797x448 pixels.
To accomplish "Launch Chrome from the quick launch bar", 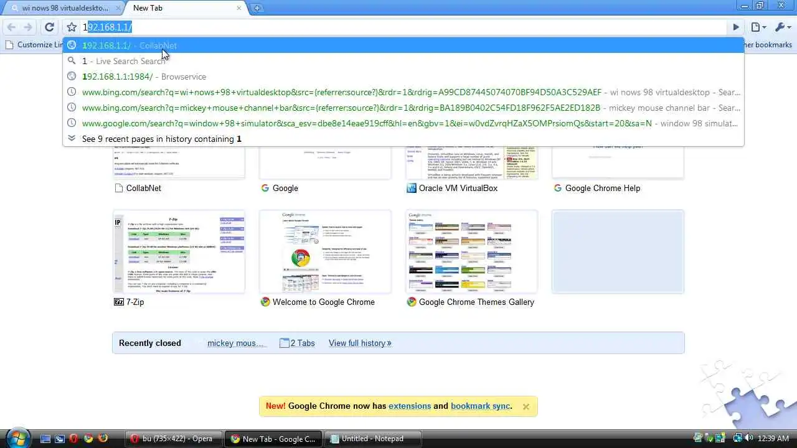I will tap(88, 439).
